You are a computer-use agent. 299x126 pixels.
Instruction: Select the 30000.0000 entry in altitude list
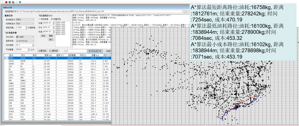point(61,22)
